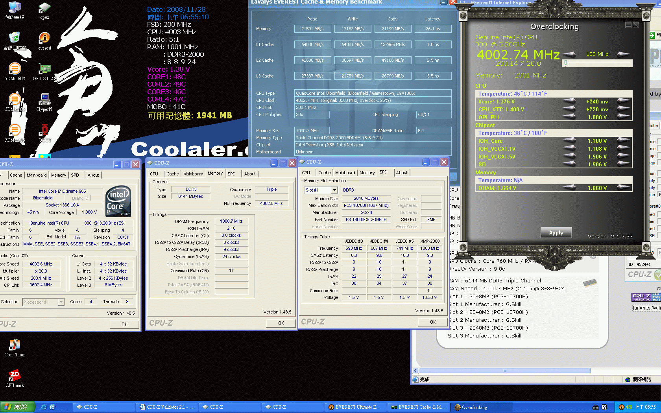Click the Intel Core i7 Extreme 965 name
Image resolution: width=661 pixels, height=413 pixels.
pos(62,191)
